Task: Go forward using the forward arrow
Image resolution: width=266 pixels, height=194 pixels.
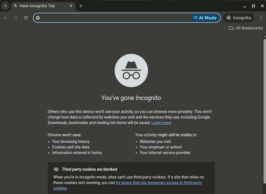Action: (x=16, y=18)
